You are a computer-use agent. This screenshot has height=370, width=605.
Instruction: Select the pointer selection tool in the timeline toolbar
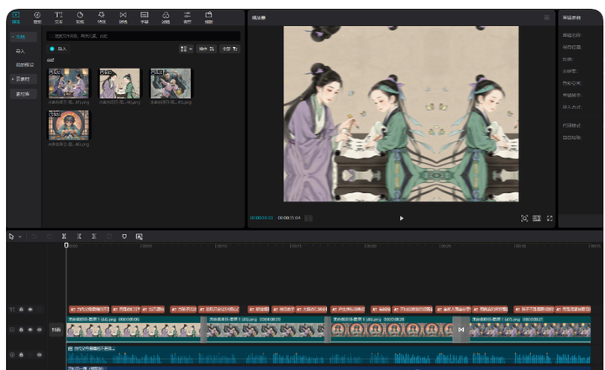coord(11,237)
